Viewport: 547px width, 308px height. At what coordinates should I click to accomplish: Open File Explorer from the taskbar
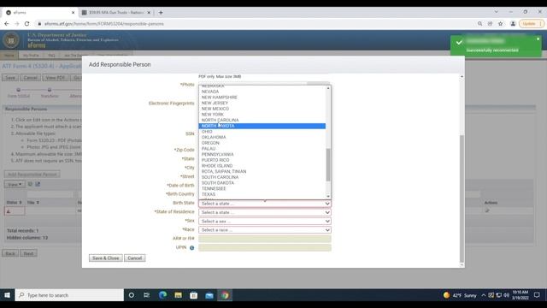(x=179, y=295)
